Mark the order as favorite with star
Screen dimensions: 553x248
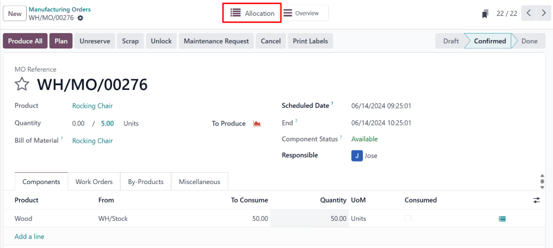(x=22, y=85)
